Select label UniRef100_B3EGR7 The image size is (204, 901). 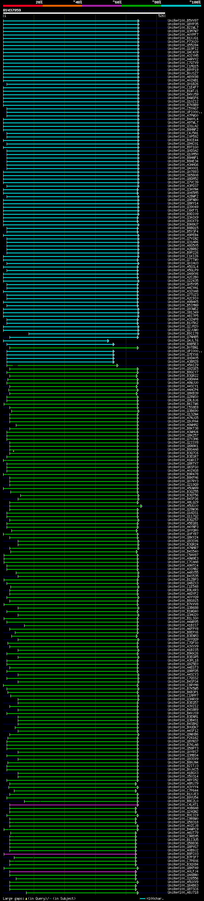coord(183,456)
